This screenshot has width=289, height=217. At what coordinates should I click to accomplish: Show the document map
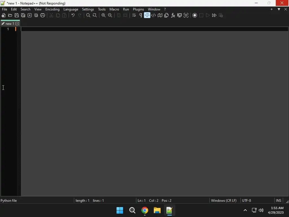(160, 15)
